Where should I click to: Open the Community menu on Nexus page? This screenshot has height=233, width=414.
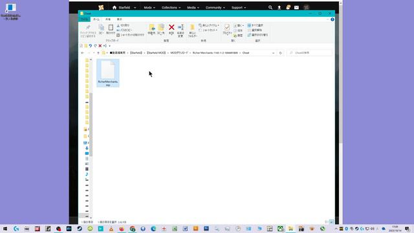pyautogui.click(x=215, y=8)
